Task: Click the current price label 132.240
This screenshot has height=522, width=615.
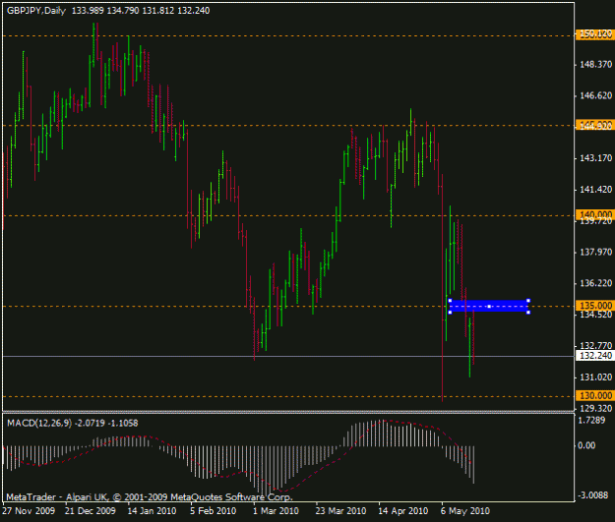Action: point(595,356)
